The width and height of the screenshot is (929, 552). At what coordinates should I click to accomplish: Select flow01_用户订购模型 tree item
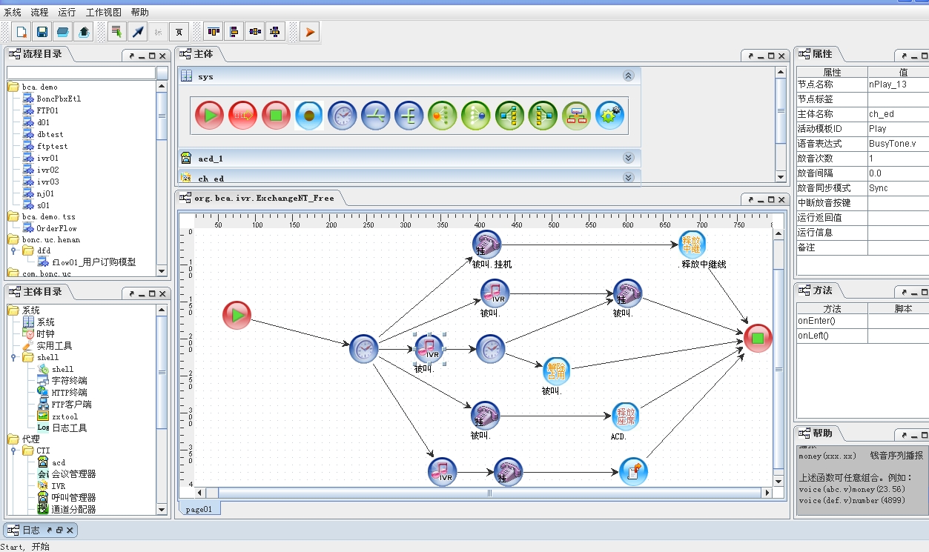click(93, 262)
